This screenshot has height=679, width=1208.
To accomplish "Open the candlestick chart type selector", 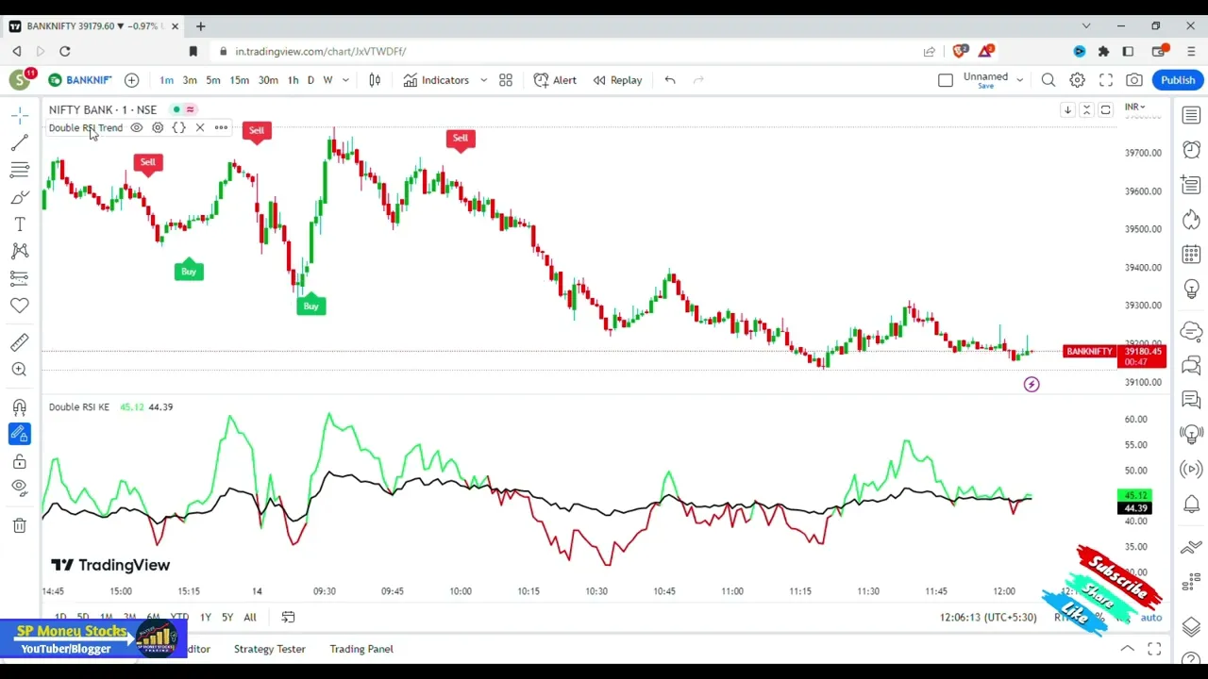I will [375, 80].
